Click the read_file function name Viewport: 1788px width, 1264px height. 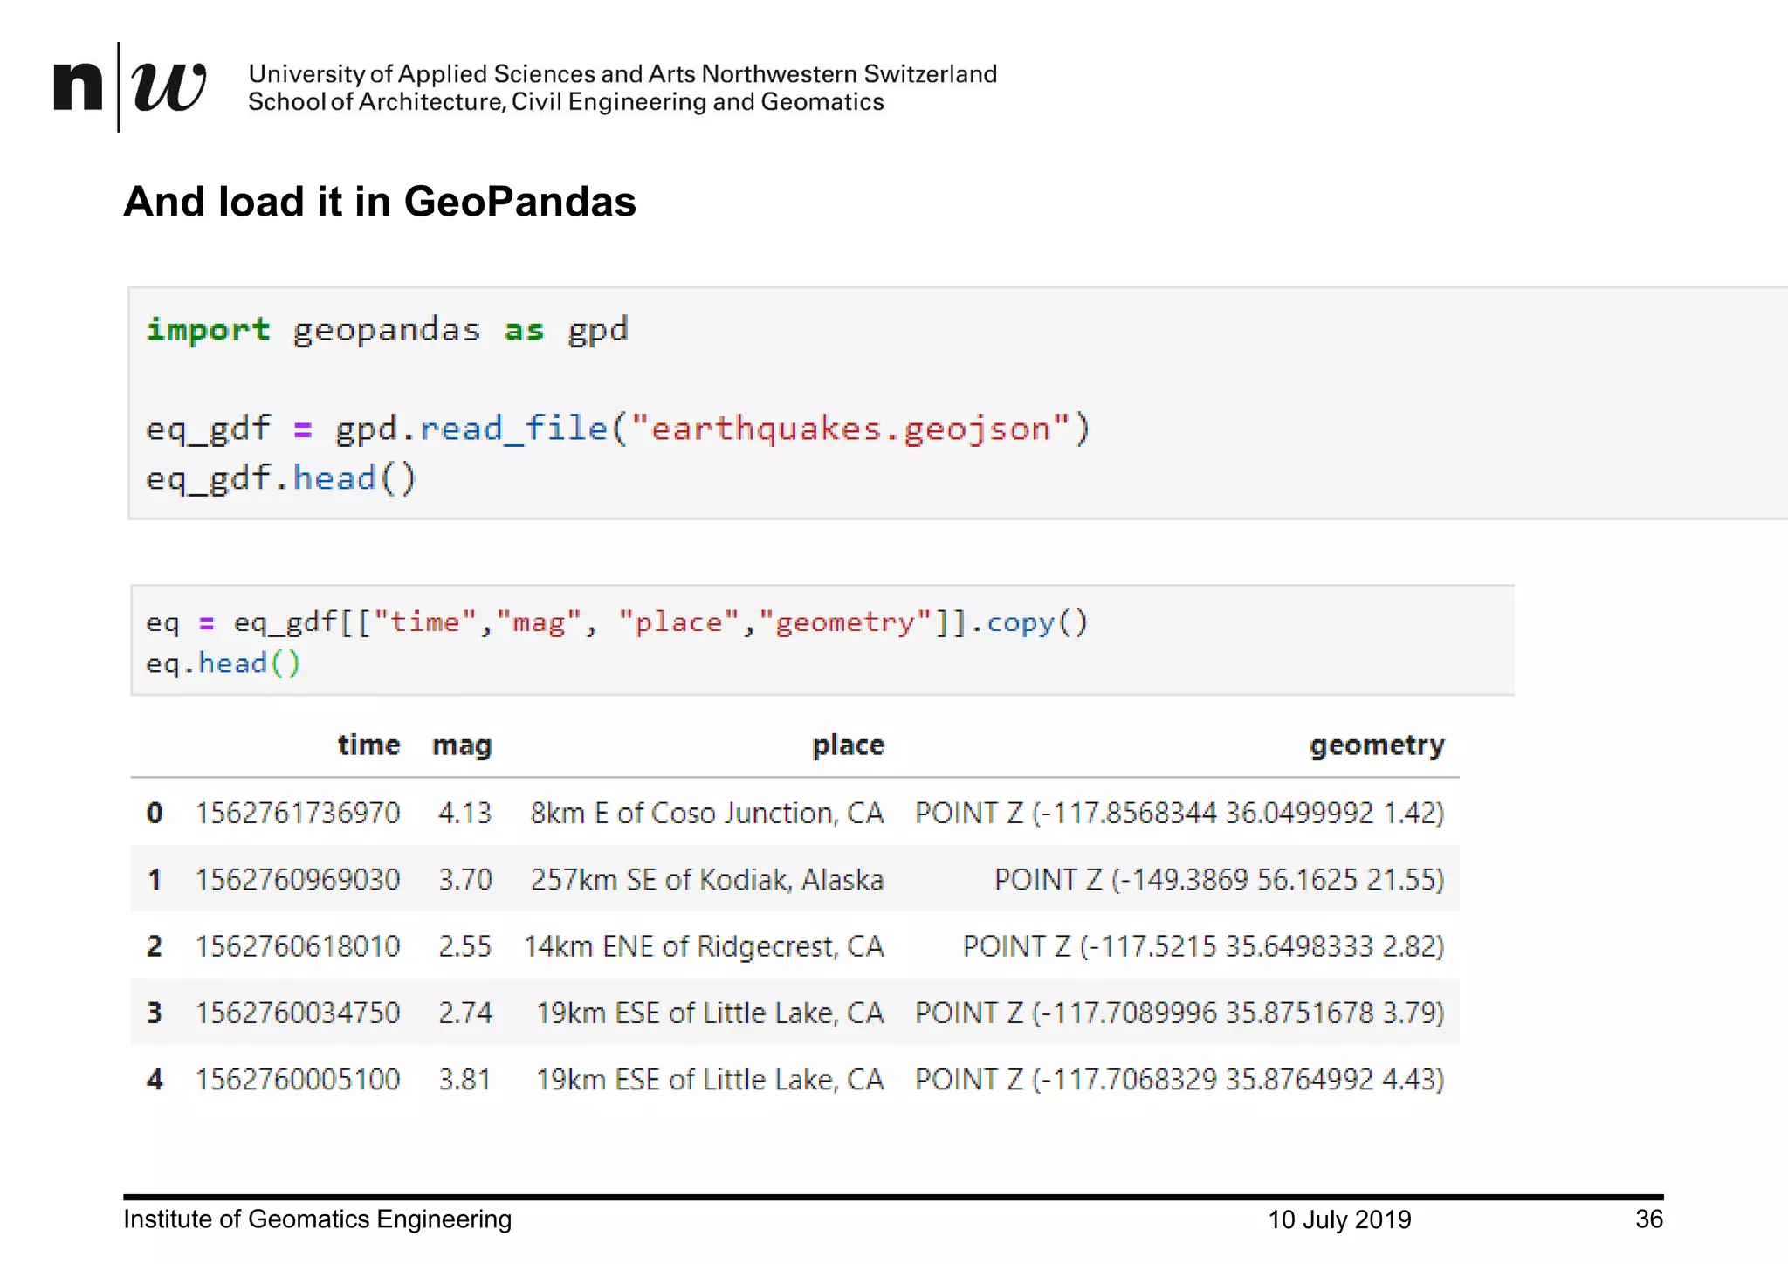513,429
